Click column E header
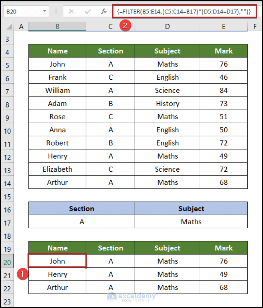 pyautogui.click(x=224, y=26)
